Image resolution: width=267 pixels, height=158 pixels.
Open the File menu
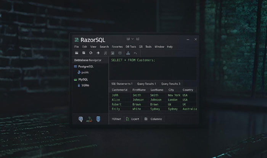coord(77,47)
